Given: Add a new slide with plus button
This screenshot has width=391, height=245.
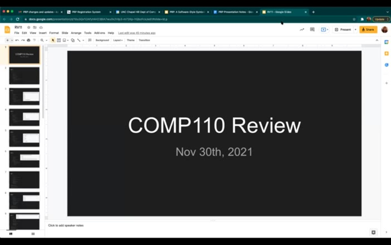Looking at the screenshot, I should (x=7, y=40).
